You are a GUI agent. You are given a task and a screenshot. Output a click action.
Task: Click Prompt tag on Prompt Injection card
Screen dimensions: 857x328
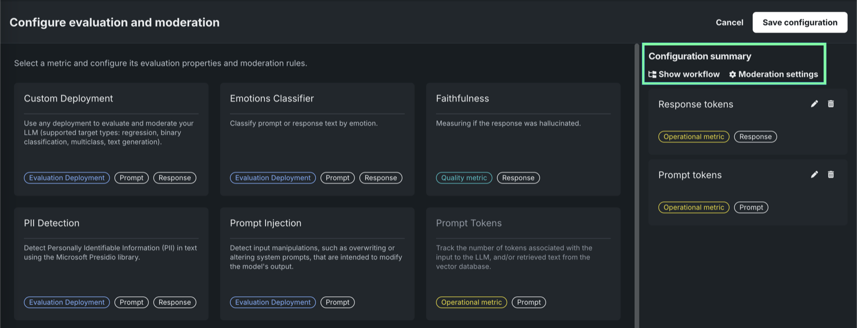[x=338, y=303]
